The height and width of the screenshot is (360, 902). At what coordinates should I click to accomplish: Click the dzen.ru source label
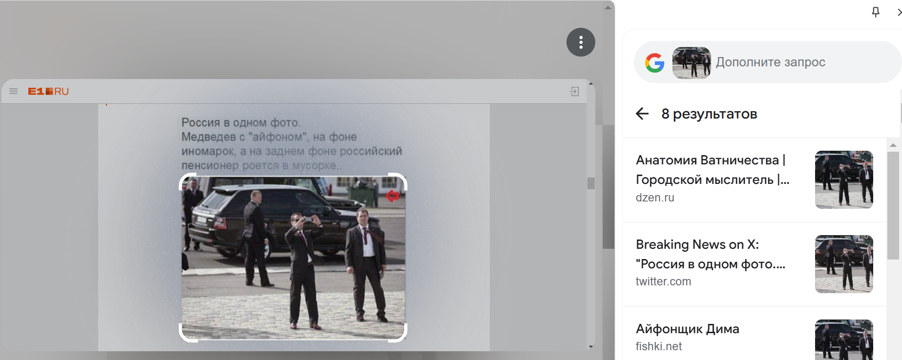pos(655,198)
